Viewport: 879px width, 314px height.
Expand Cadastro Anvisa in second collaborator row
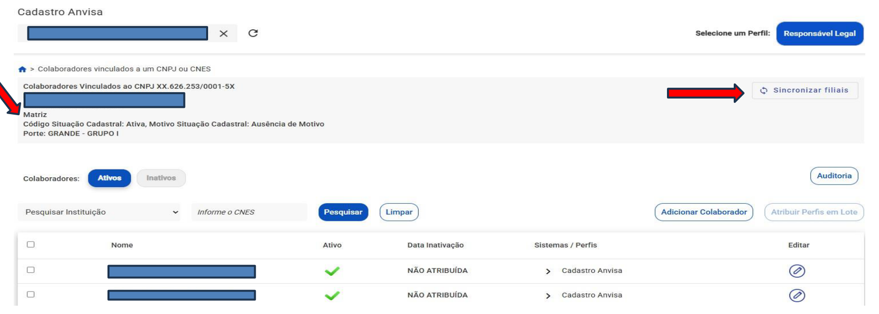[548, 296]
